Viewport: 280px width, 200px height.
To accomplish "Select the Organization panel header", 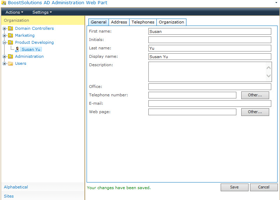I will coord(43,20).
